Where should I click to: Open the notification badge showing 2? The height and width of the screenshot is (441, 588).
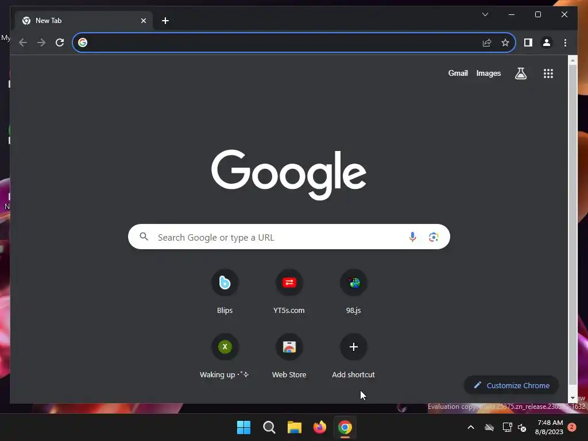(x=572, y=427)
